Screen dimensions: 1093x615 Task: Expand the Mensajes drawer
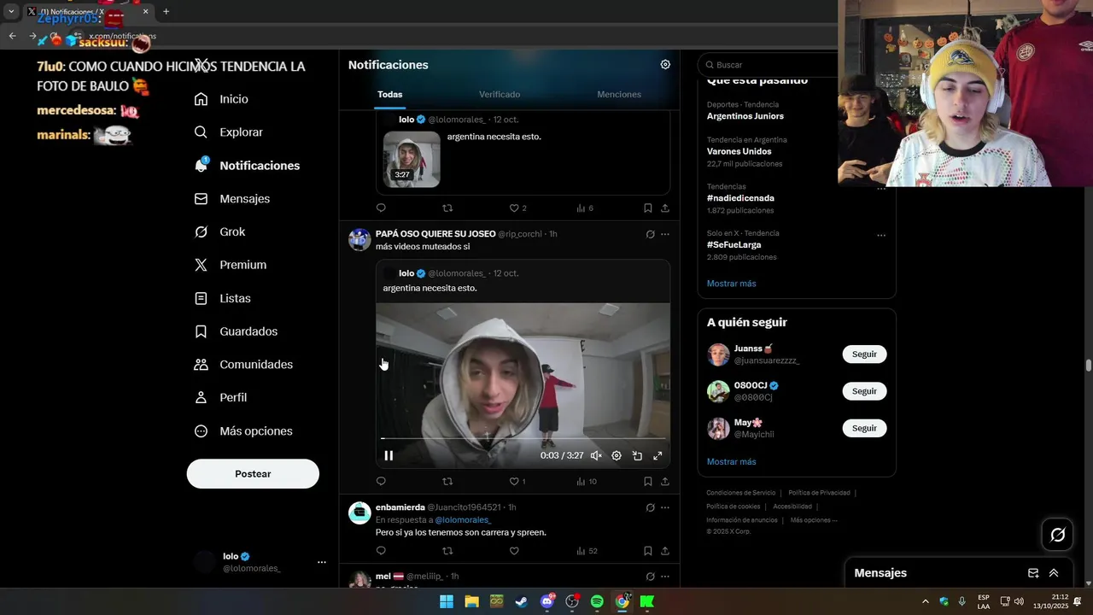[1054, 573]
